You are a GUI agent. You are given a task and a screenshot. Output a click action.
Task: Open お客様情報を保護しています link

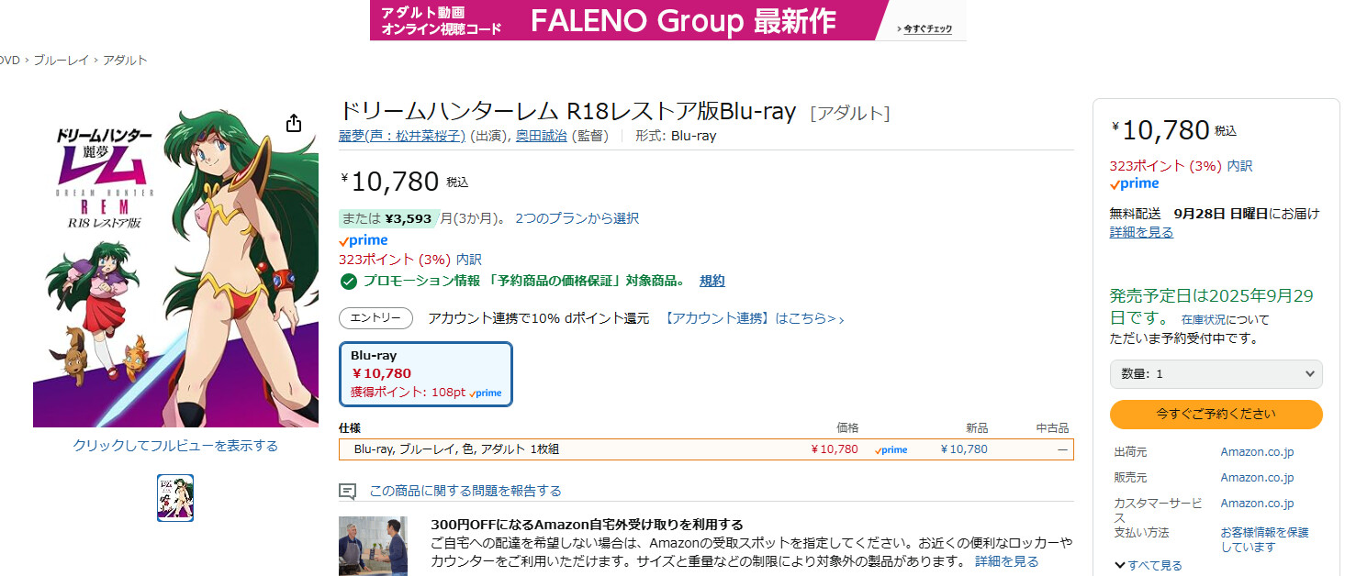[x=1264, y=539]
